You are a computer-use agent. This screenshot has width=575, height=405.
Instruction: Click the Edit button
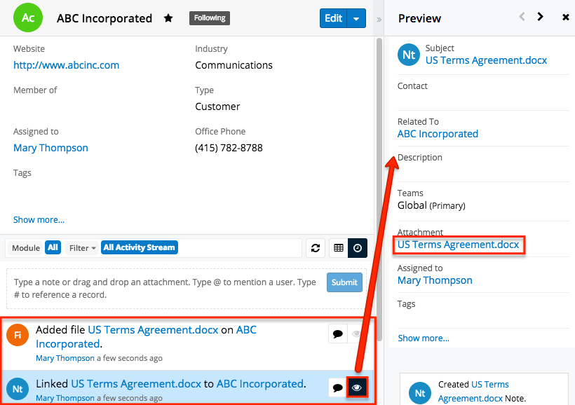pyautogui.click(x=334, y=18)
